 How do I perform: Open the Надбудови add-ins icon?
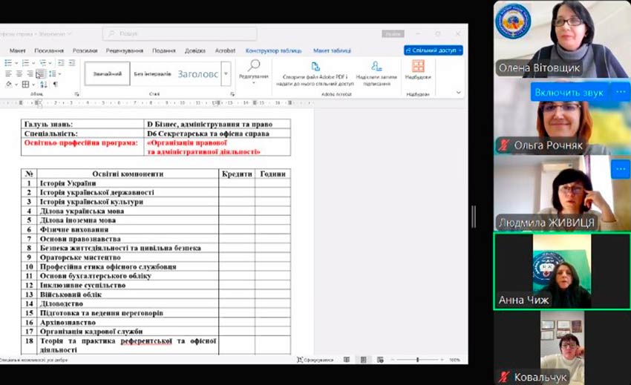click(x=418, y=67)
